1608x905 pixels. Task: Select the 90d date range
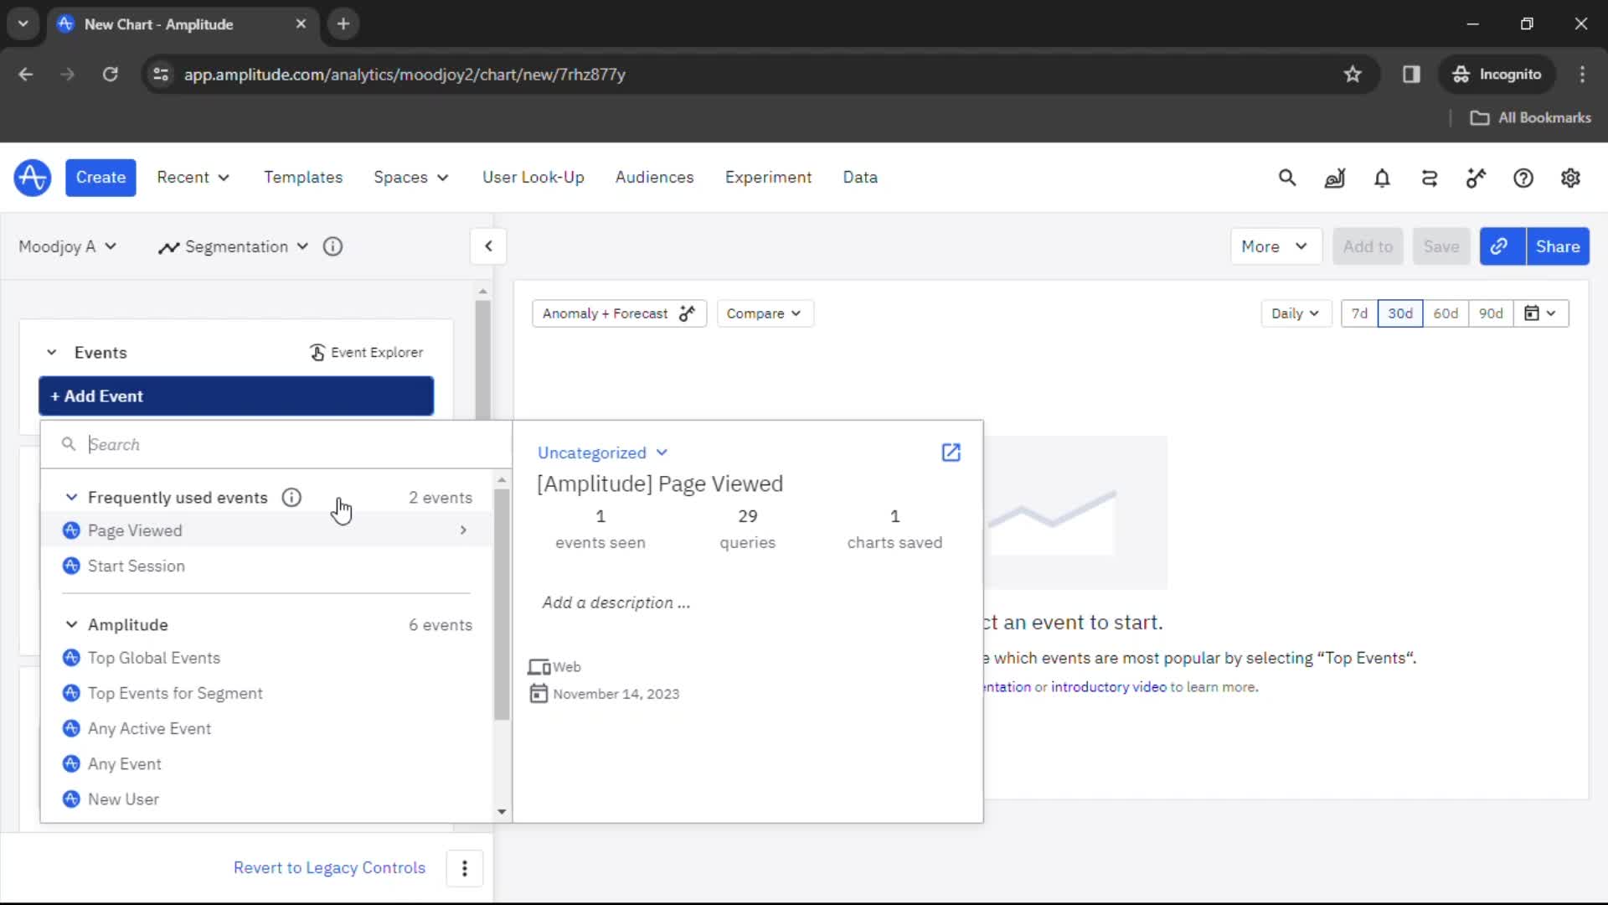pyautogui.click(x=1491, y=313)
